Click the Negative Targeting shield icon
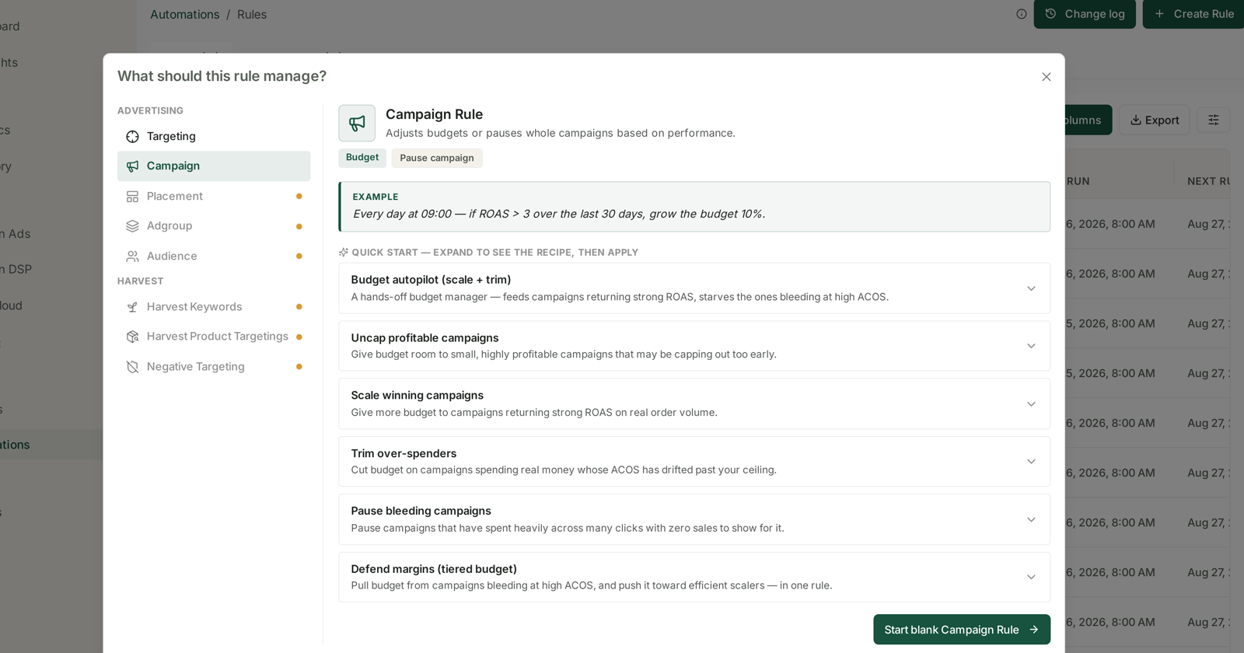The width and height of the screenshot is (1244, 653). 132,367
